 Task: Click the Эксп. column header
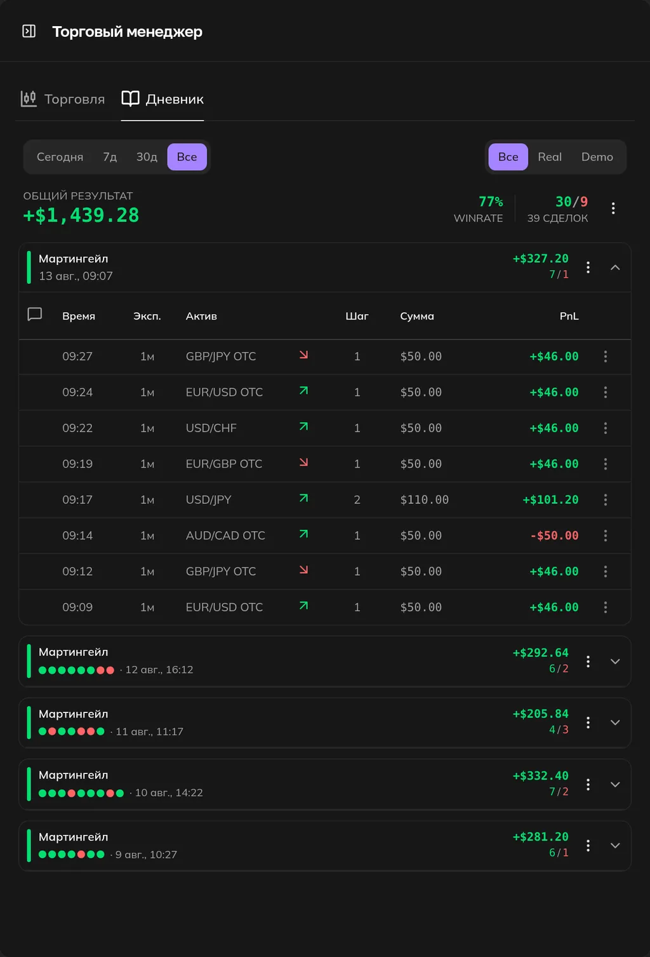point(147,316)
